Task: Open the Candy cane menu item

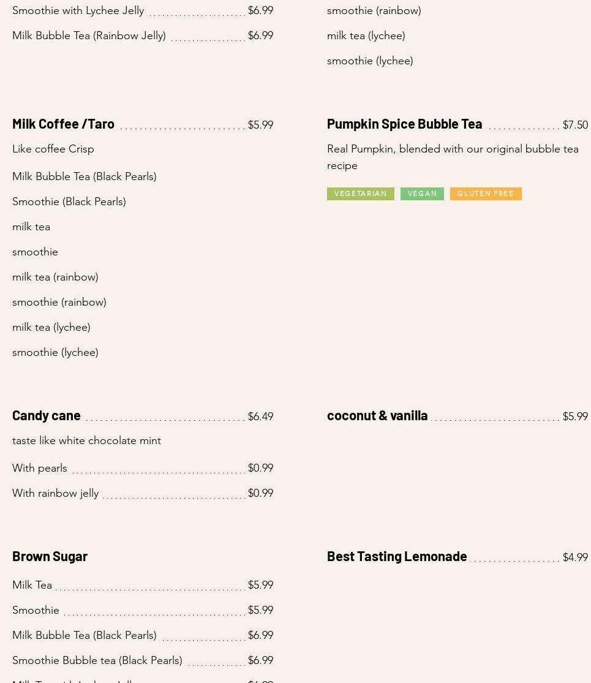Action: pos(47,415)
